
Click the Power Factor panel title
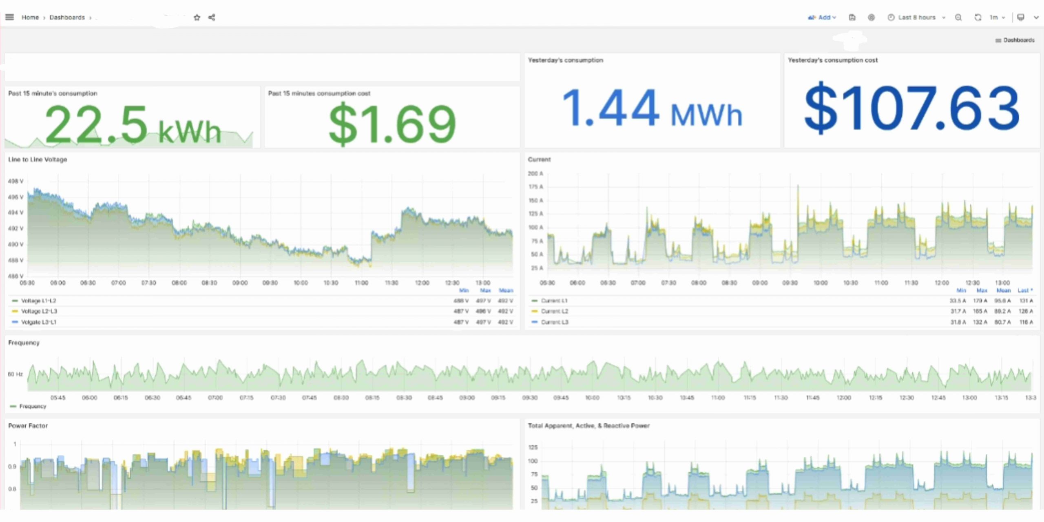click(x=28, y=425)
